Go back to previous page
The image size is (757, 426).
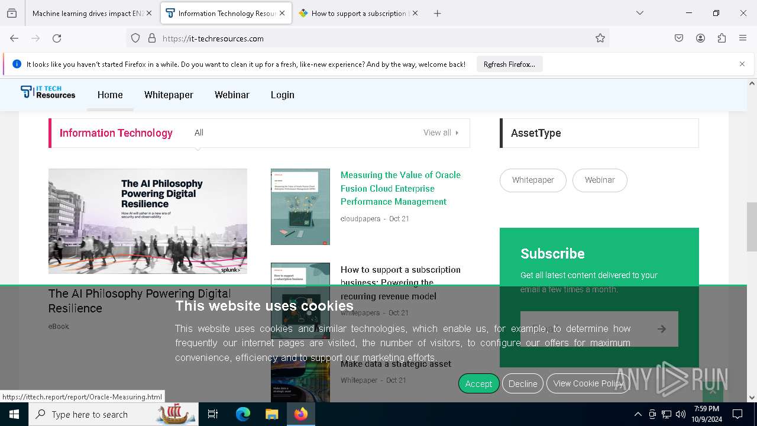point(14,38)
